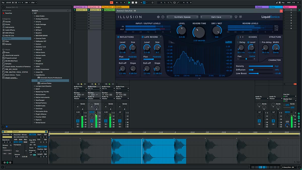This screenshot has width=302, height=170.
Task: Toggle the Pre-delay sync lock icon
Action: pyautogui.click(x=260, y=42)
